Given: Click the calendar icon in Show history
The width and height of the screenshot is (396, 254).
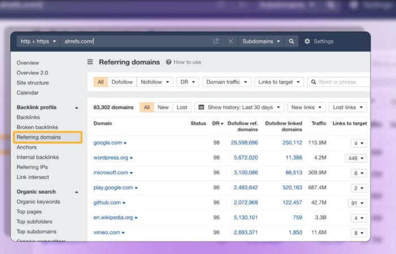Looking at the screenshot, I should click(201, 107).
